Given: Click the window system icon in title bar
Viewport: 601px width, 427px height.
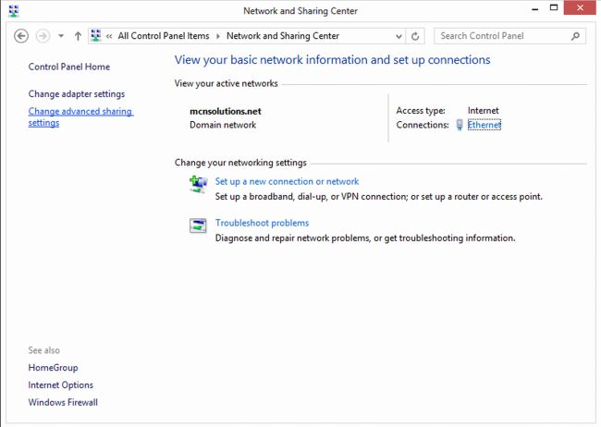Looking at the screenshot, I should point(14,11).
